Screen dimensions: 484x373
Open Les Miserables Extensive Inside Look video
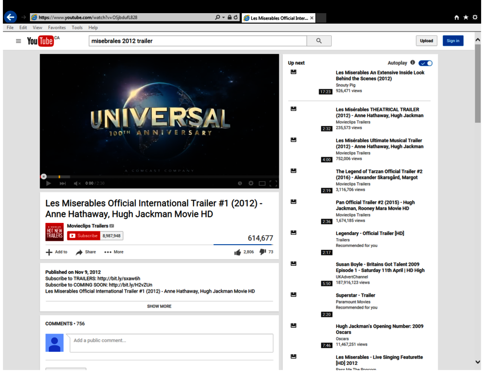click(x=380, y=76)
